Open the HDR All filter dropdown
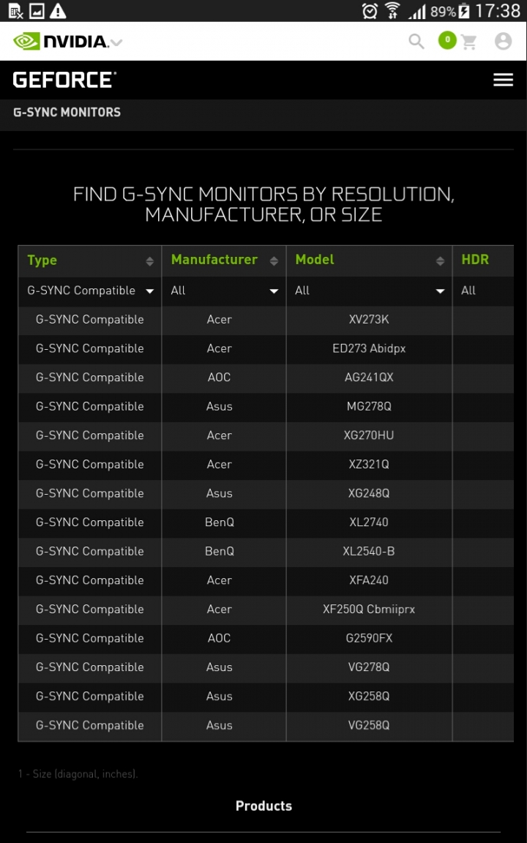 (x=483, y=291)
